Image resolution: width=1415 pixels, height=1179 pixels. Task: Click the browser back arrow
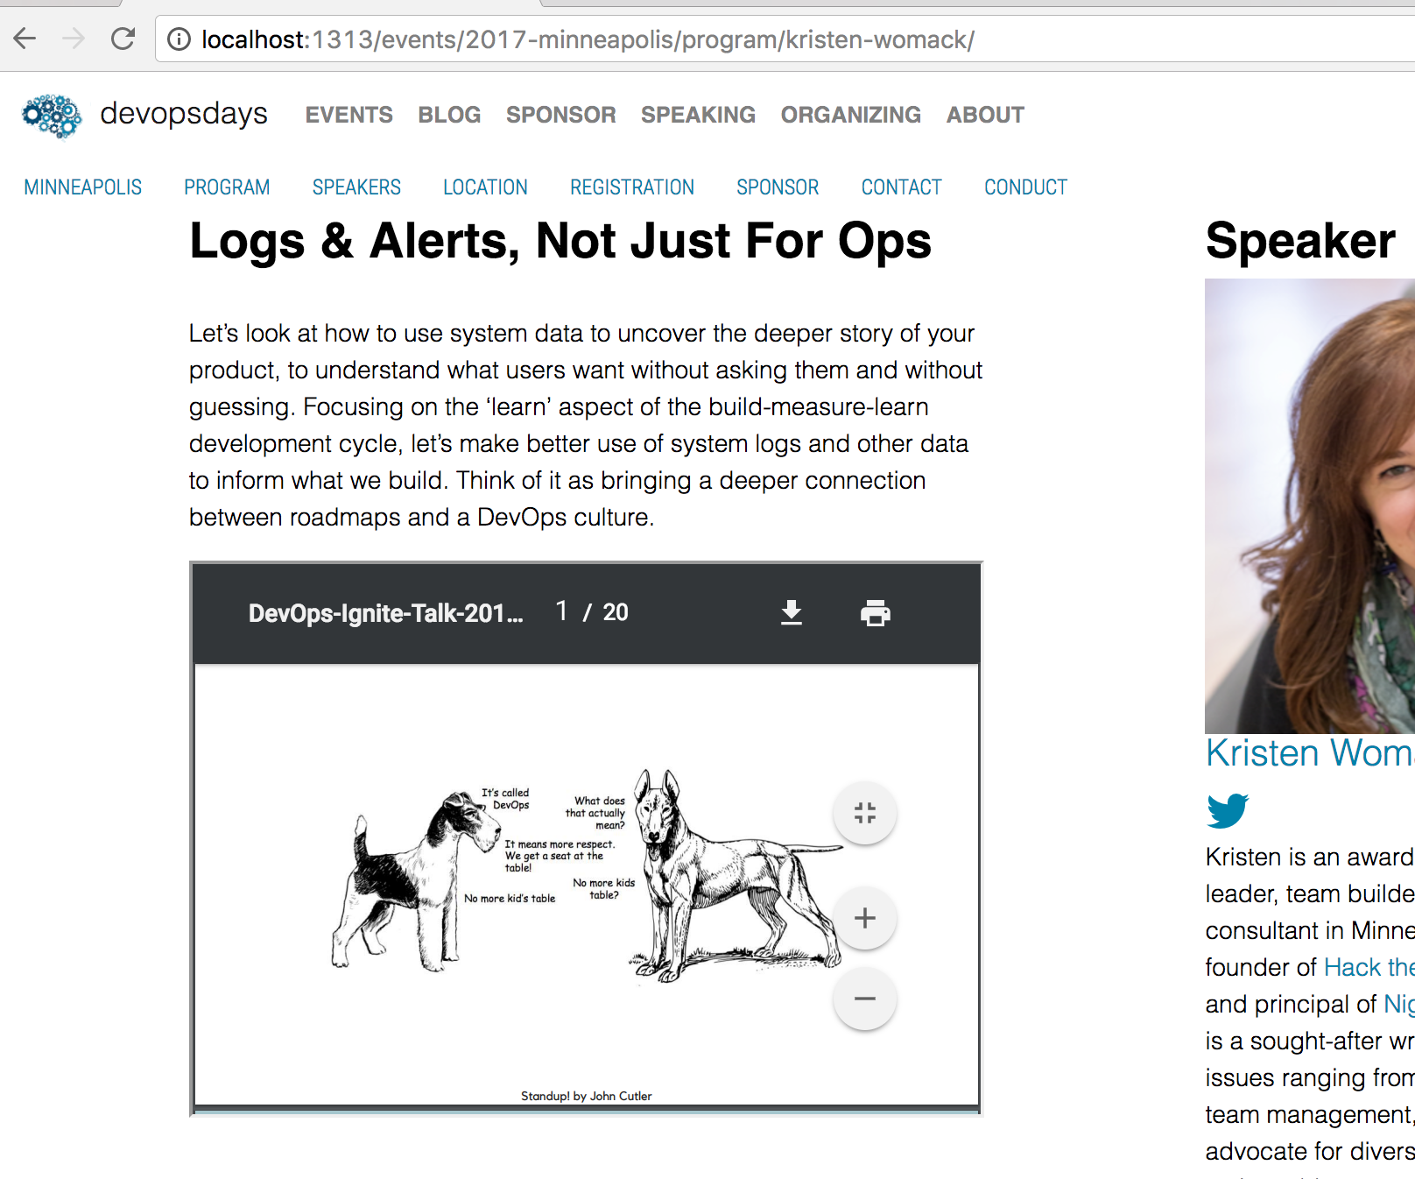click(x=25, y=39)
